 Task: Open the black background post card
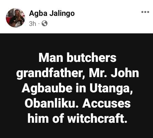[x=76, y=86]
